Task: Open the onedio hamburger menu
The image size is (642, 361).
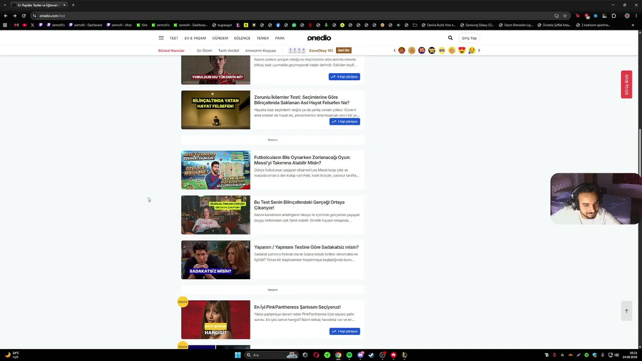Action: click(161, 38)
